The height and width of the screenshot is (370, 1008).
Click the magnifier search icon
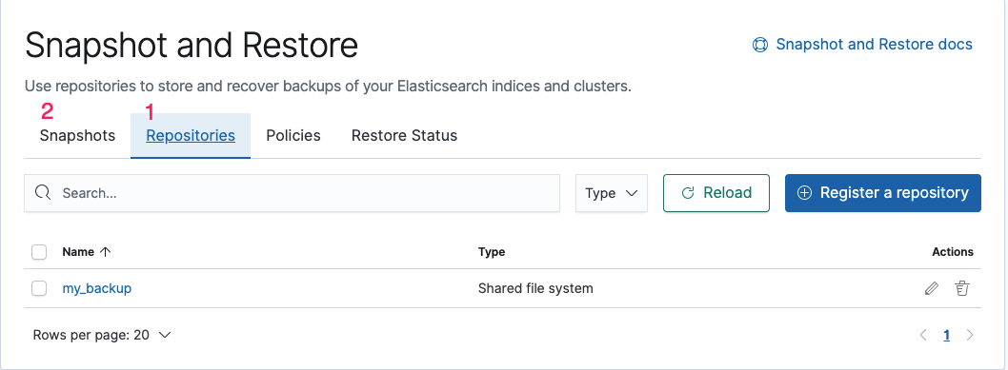pos(43,192)
